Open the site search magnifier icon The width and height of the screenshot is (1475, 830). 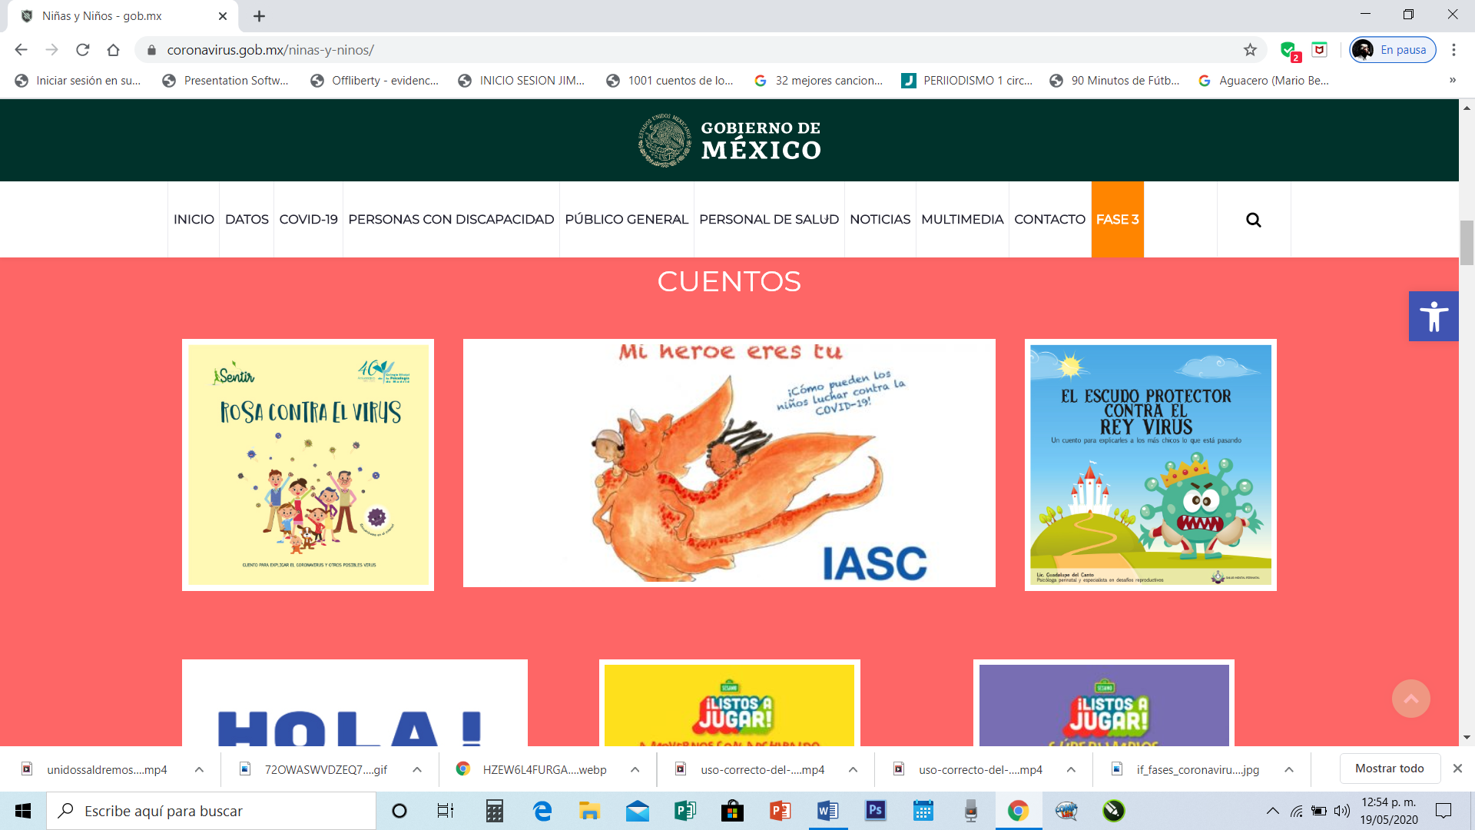point(1253,220)
